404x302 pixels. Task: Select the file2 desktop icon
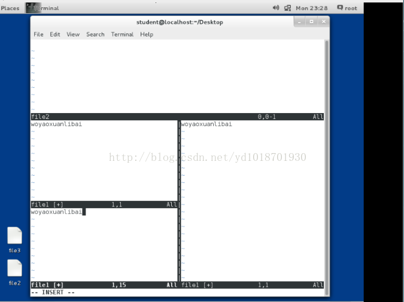coord(15,273)
